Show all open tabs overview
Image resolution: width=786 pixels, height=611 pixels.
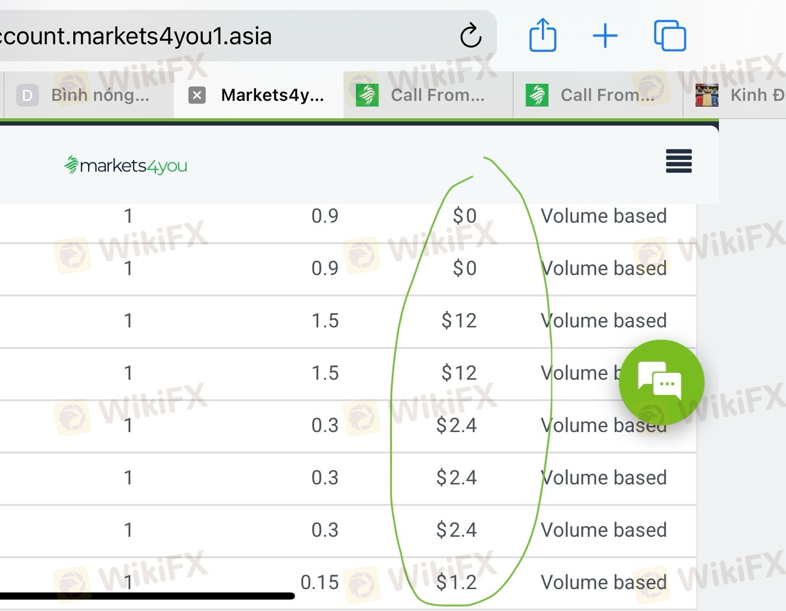point(670,35)
